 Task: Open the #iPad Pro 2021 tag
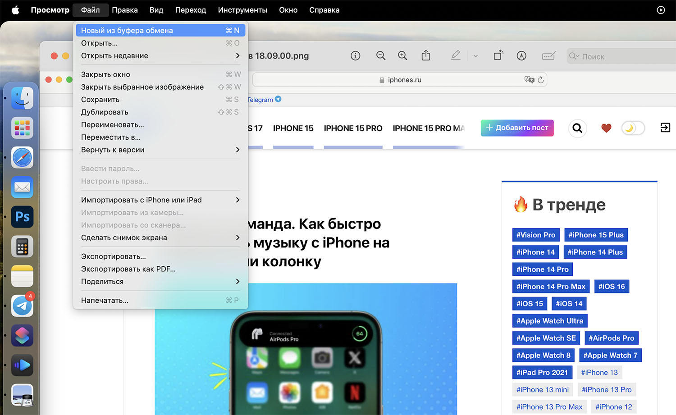[x=542, y=372]
